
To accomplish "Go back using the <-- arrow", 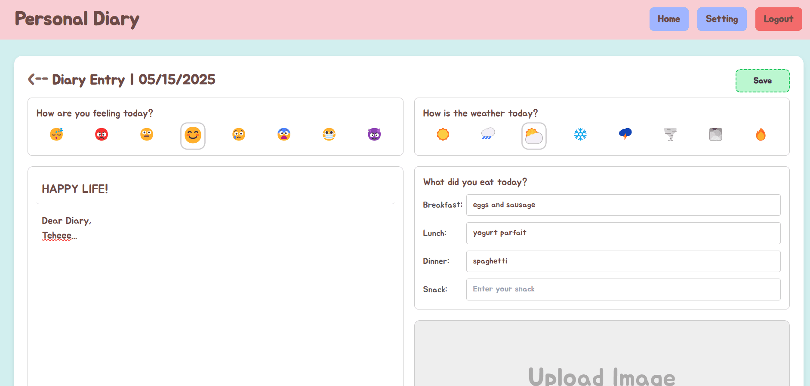I will click(38, 79).
